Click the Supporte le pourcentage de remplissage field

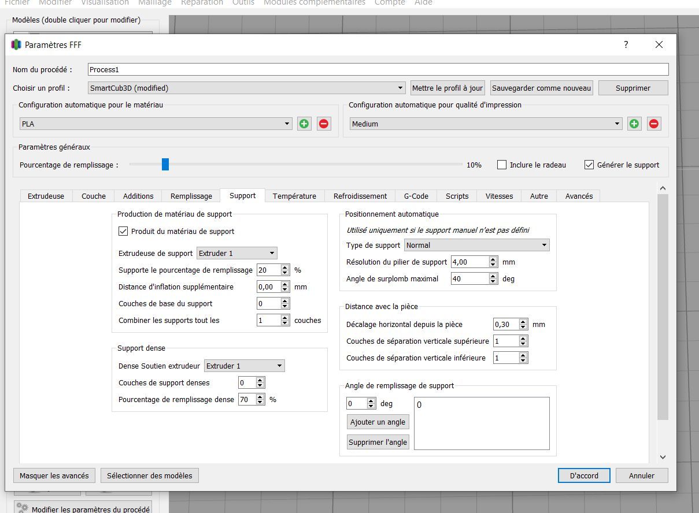click(273, 270)
